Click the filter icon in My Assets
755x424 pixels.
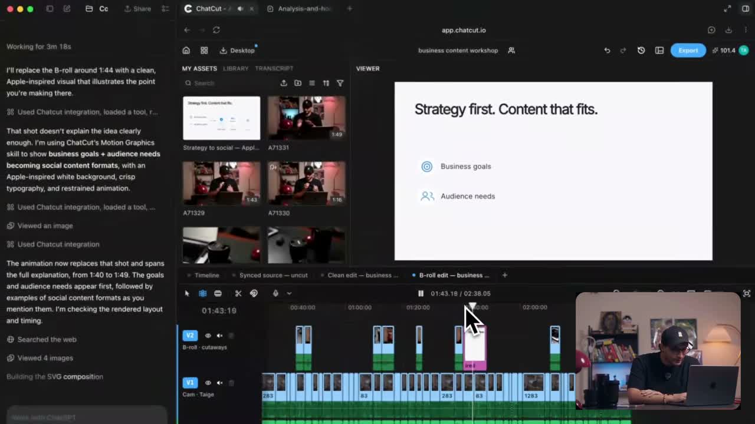tap(340, 83)
